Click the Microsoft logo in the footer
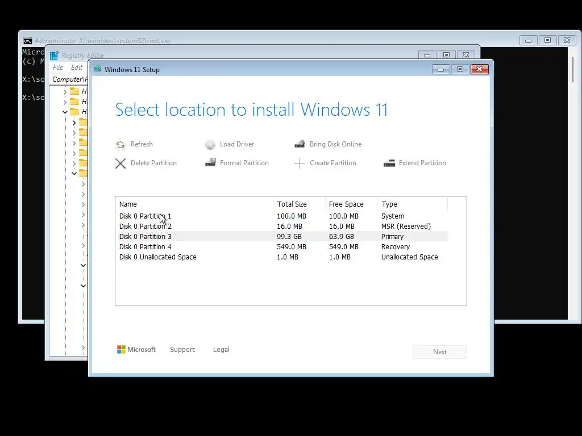 (136, 350)
